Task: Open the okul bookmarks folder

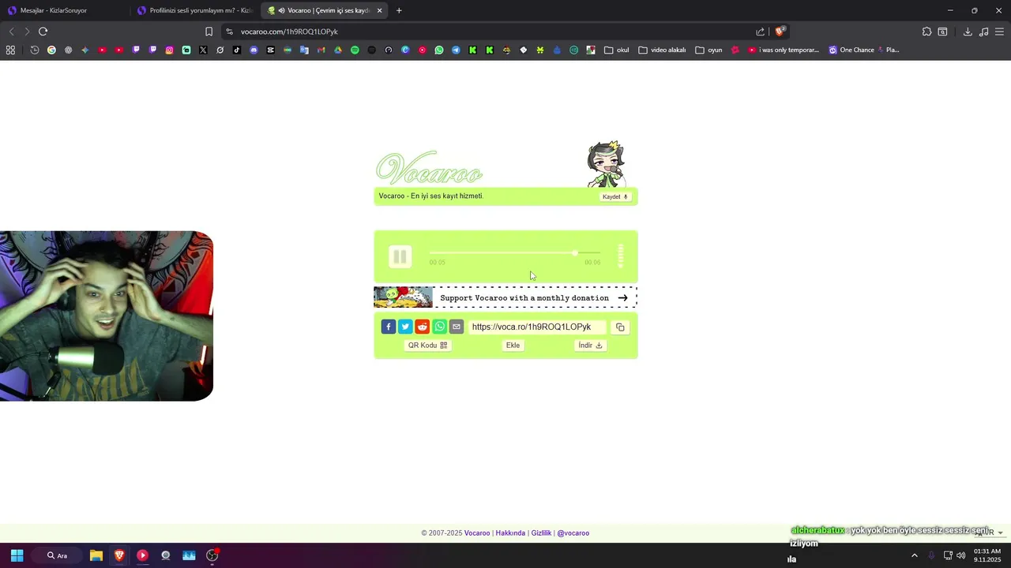Action: 616,50
